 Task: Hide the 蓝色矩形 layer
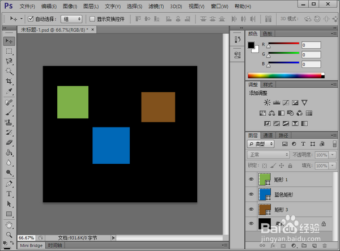(251, 194)
